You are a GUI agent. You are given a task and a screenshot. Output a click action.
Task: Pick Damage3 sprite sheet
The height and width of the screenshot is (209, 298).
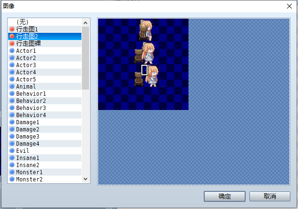45,137
